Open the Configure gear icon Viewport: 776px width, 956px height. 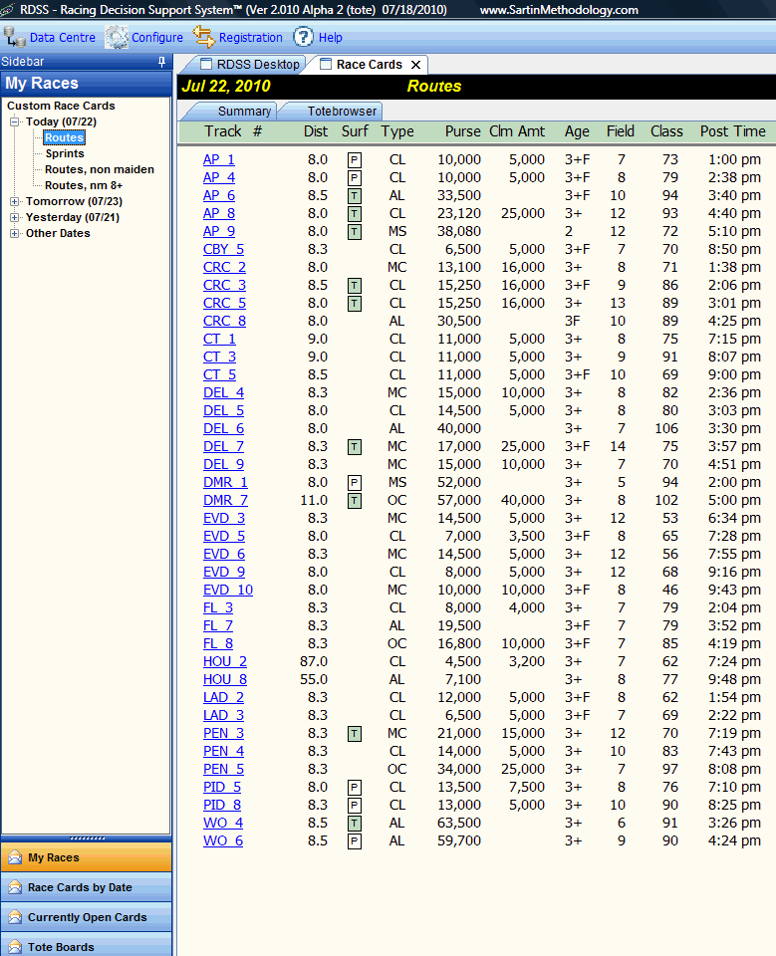click(x=116, y=37)
